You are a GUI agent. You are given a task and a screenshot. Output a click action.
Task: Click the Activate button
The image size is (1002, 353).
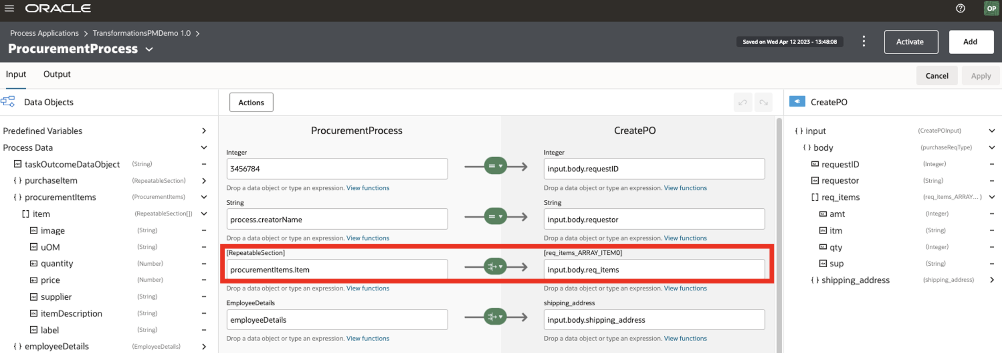(x=910, y=42)
